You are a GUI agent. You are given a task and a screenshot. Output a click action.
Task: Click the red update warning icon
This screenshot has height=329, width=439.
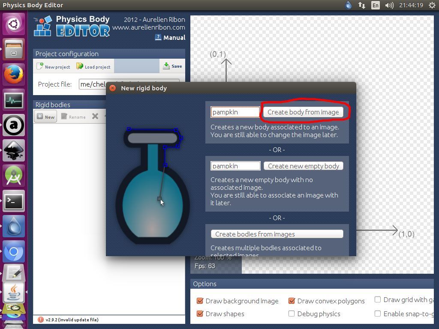(41, 320)
